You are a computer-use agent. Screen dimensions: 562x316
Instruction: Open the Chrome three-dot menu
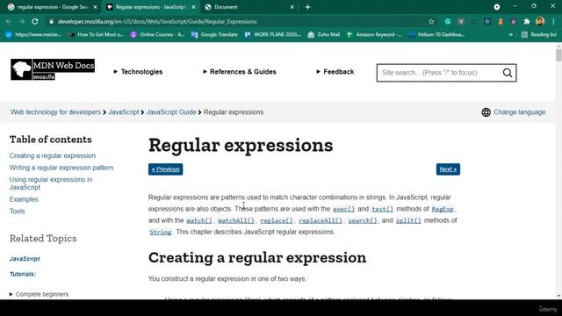554,21
